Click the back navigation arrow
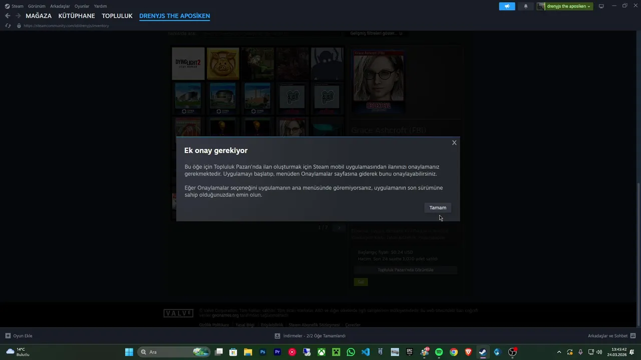This screenshot has height=360, width=641. 8,16
